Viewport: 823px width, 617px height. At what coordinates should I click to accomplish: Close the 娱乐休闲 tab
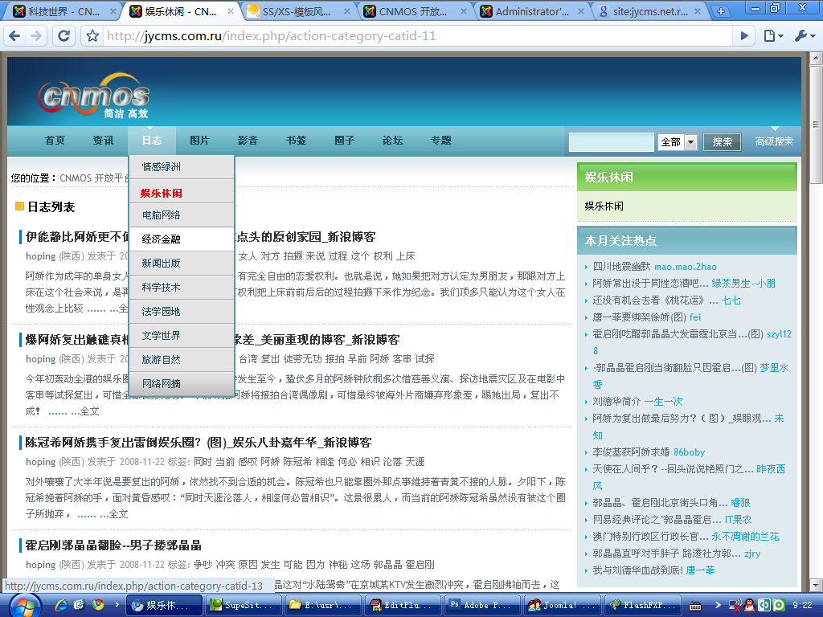click(x=230, y=11)
